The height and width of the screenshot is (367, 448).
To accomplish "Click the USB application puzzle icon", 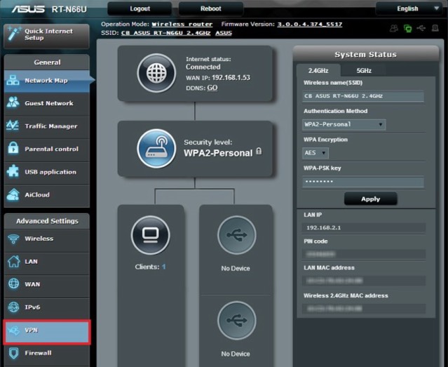I will click(13, 171).
